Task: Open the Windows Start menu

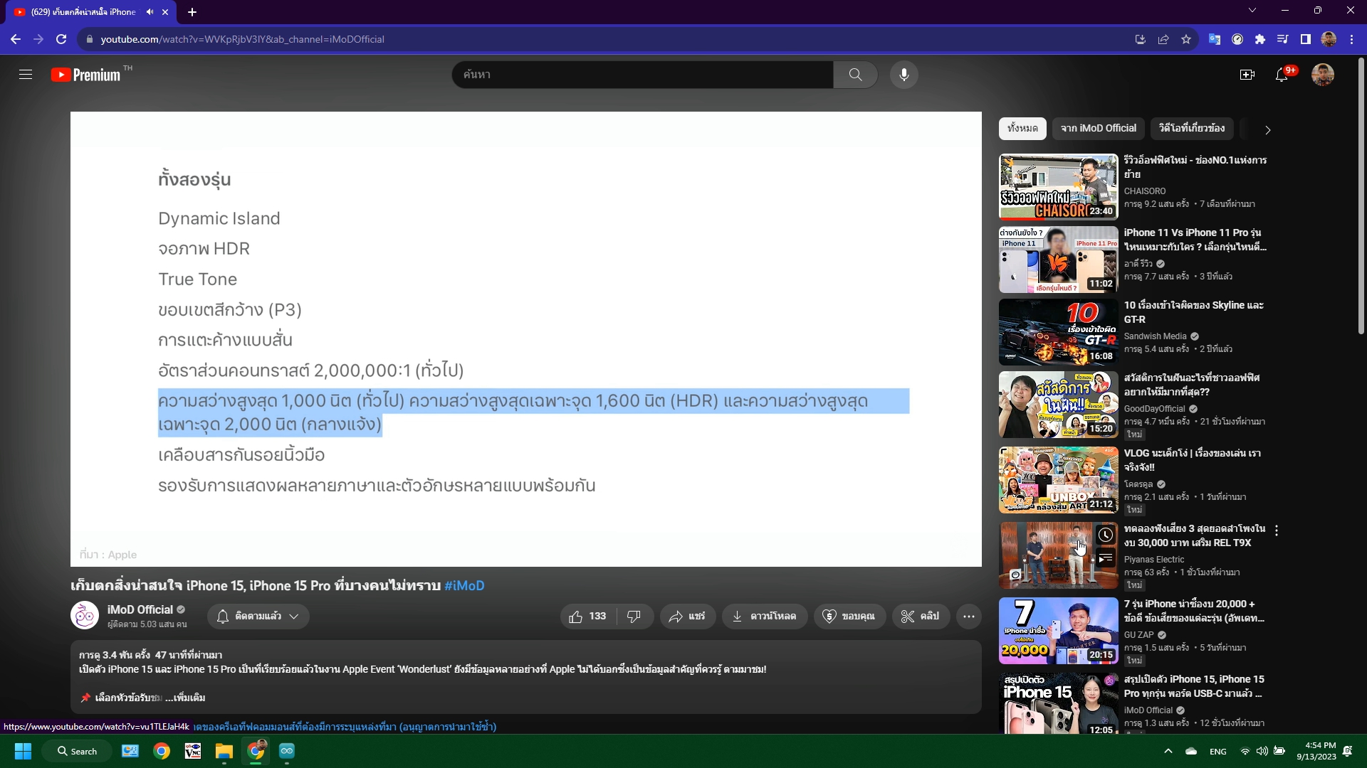Action: [x=23, y=751]
